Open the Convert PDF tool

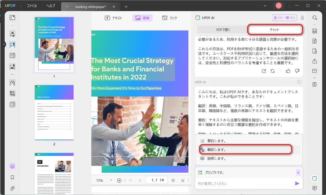[315, 41]
